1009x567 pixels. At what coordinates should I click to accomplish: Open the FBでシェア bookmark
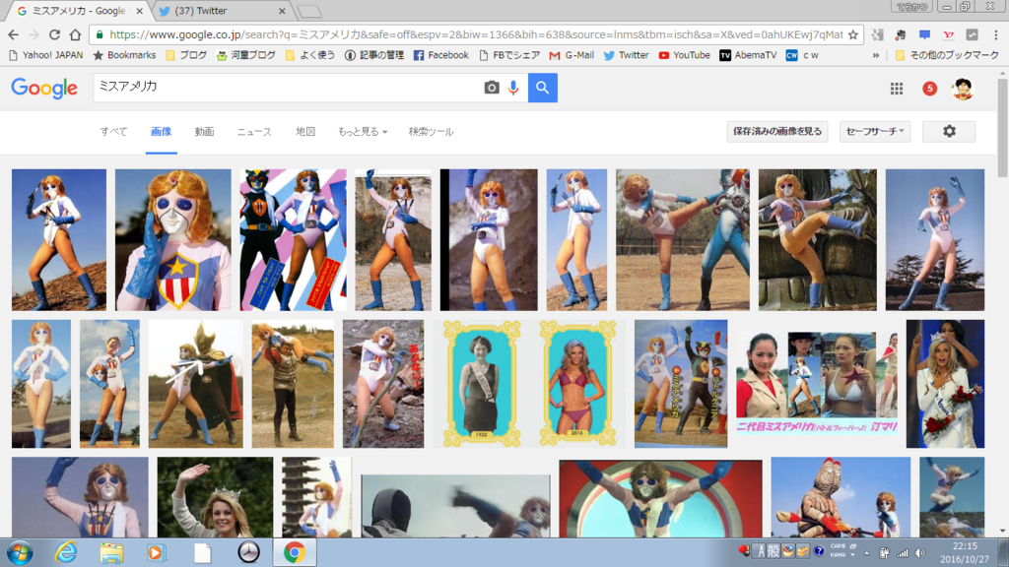(509, 55)
